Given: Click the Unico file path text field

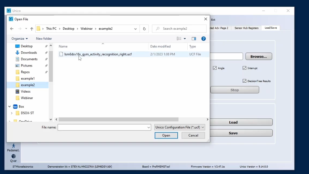Looking at the screenshot, I should pyautogui.click(x=226, y=56).
